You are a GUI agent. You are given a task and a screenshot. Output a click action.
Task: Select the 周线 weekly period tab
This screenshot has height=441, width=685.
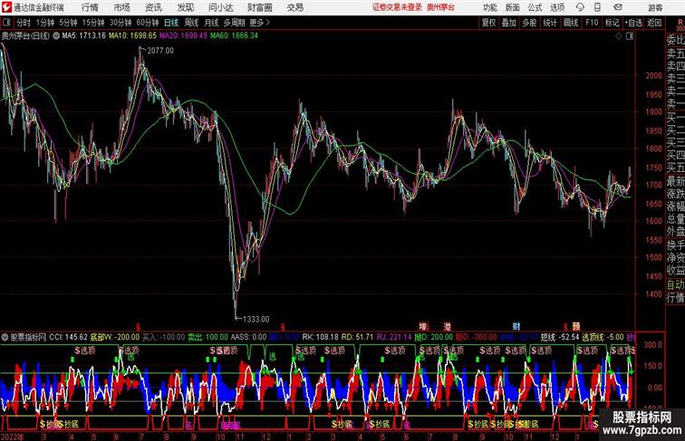pyautogui.click(x=191, y=23)
